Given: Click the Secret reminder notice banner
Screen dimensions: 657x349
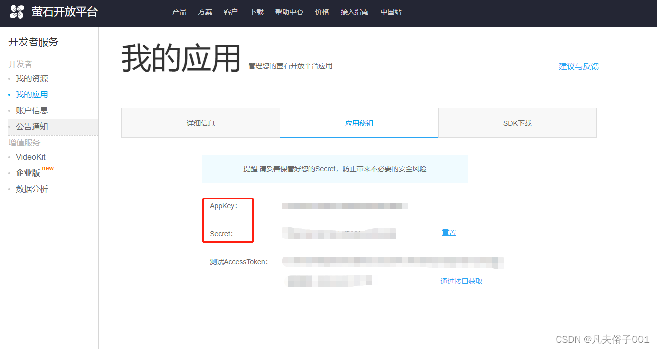Looking at the screenshot, I should pyautogui.click(x=335, y=169).
